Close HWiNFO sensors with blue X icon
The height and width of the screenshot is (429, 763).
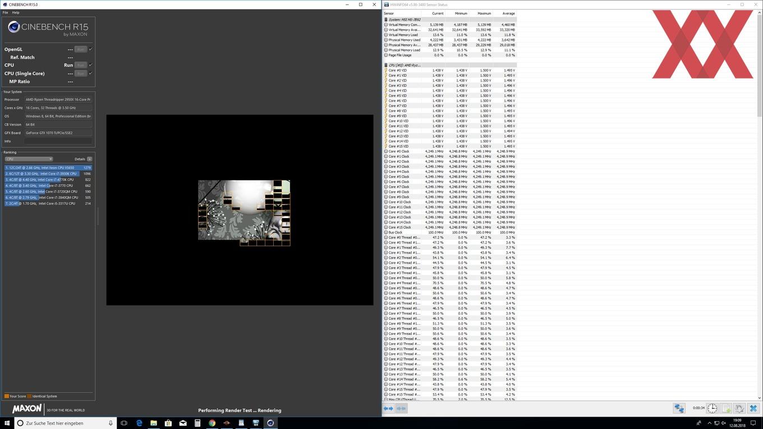(x=753, y=408)
